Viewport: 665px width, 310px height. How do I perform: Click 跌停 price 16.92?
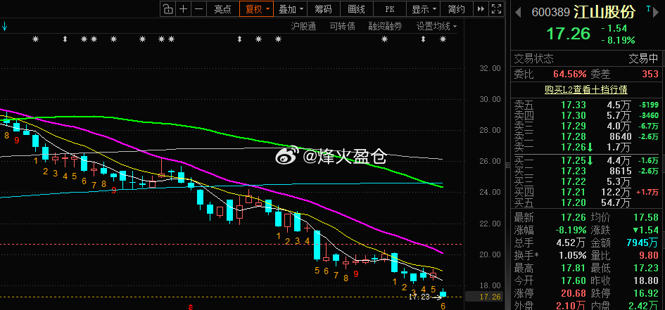point(646,293)
